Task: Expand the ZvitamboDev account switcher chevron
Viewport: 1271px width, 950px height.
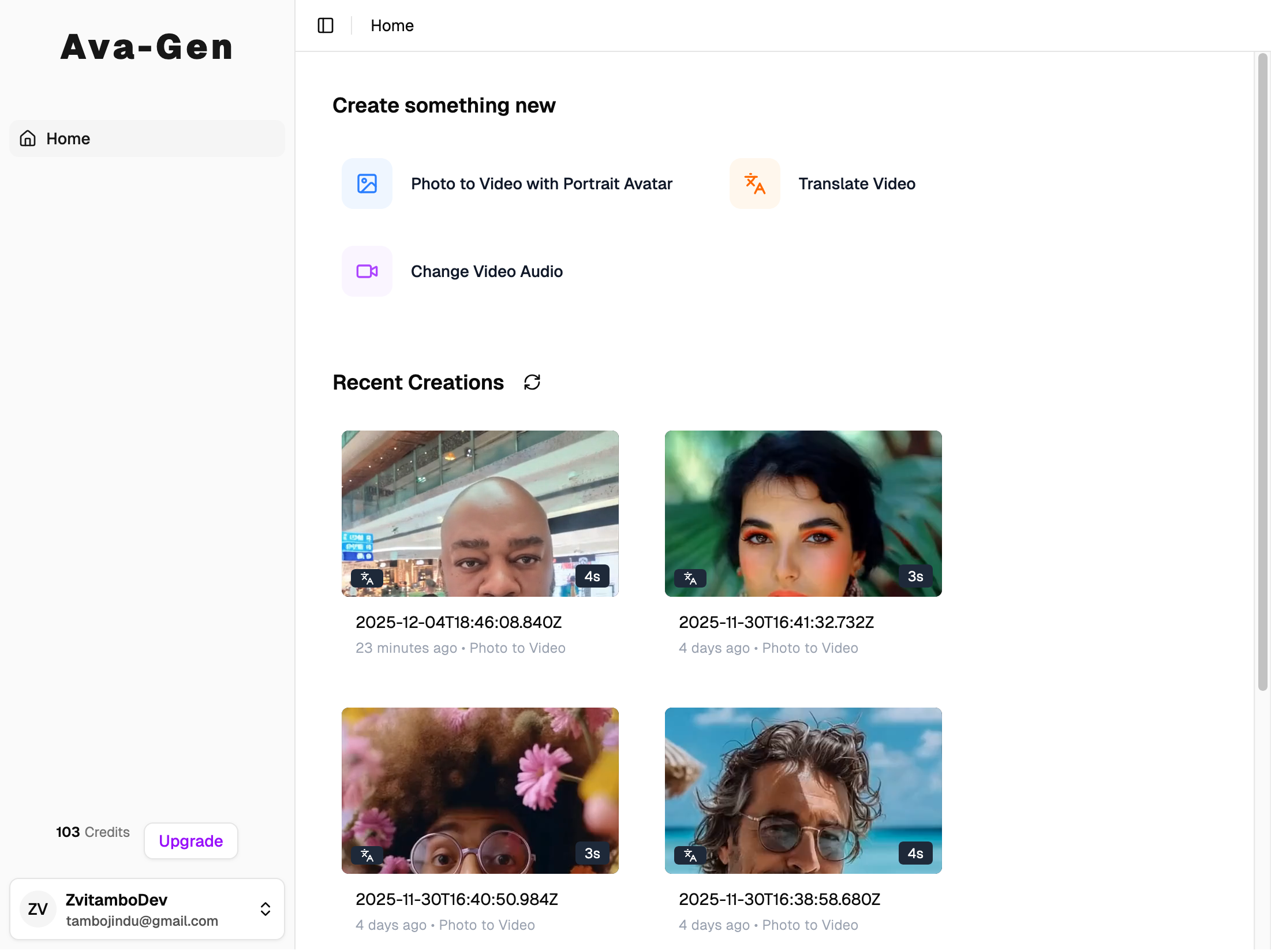Action: [x=266, y=909]
